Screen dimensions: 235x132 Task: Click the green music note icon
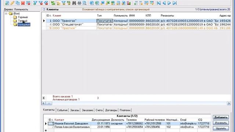tap(135, 3)
